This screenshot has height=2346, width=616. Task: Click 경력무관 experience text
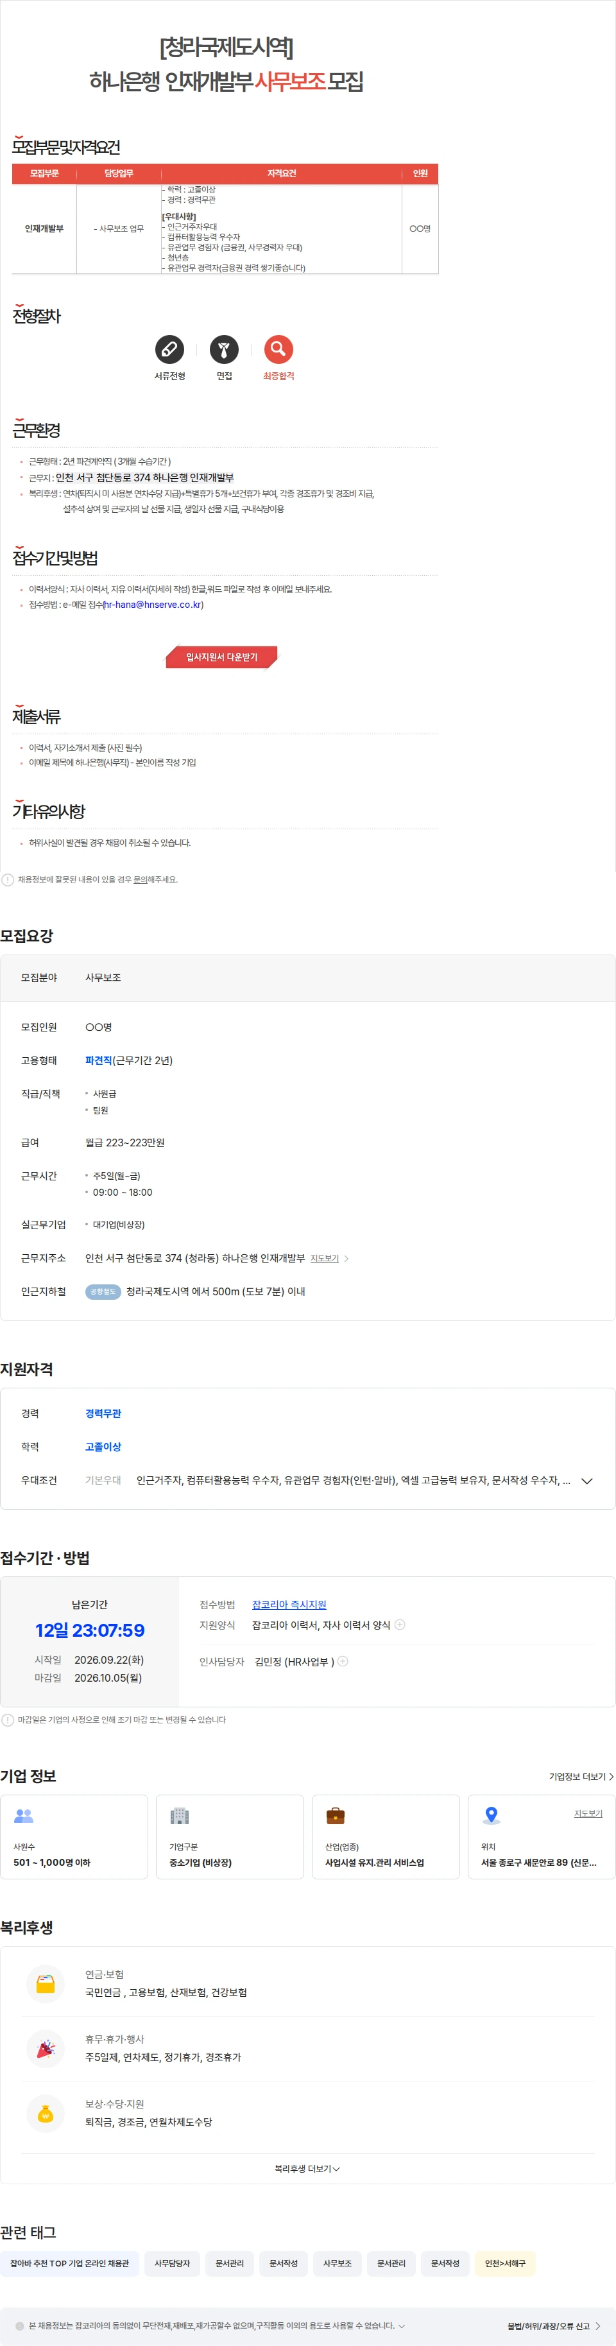103,1413
